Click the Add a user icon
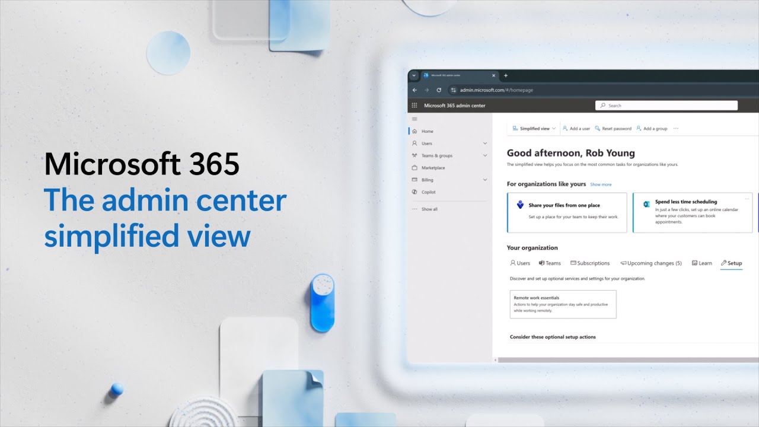This screenshot has height=427, width=759. point(566,128)
